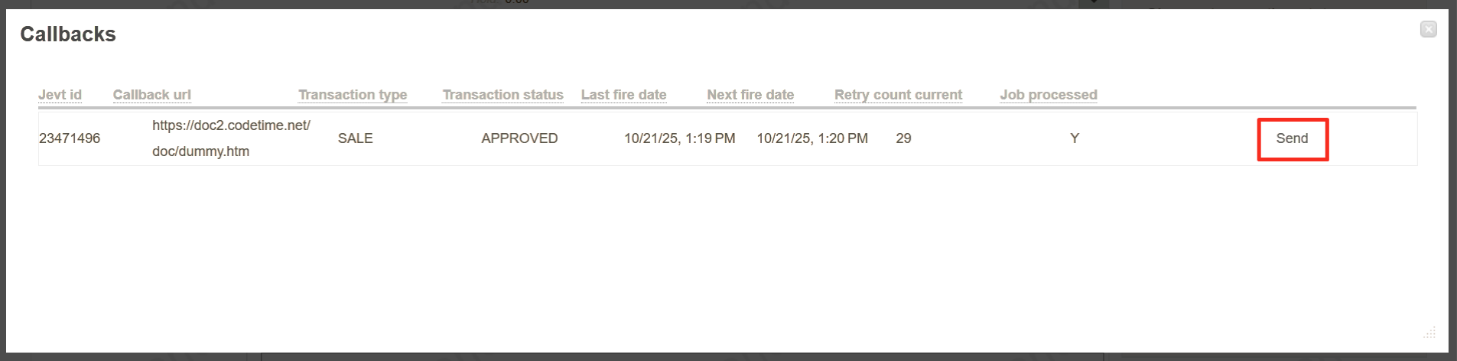Select the APPROVED status cell
The width and height of the screenshot is (1457, 361).
[x=519, y=138]
